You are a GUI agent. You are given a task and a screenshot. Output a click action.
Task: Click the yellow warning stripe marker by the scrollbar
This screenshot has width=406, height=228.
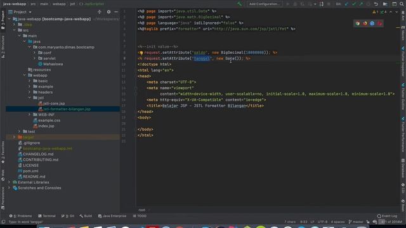(398, 27)
